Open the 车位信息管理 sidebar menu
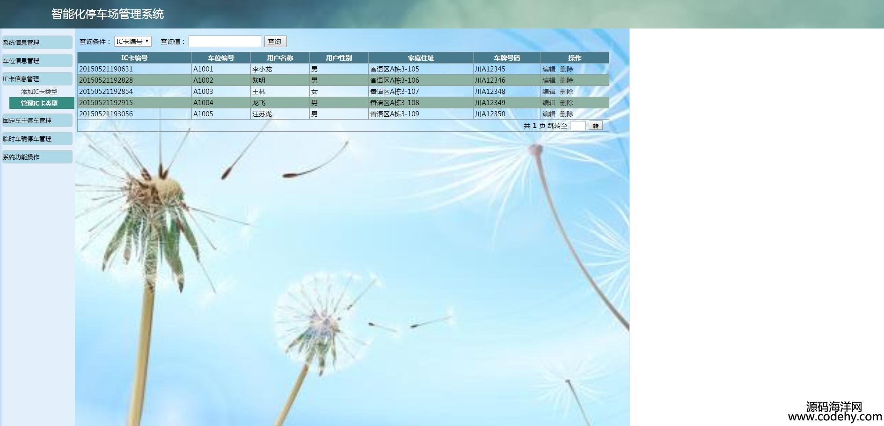Viewport: 884px width, 426px height. (x=37, y=61)
